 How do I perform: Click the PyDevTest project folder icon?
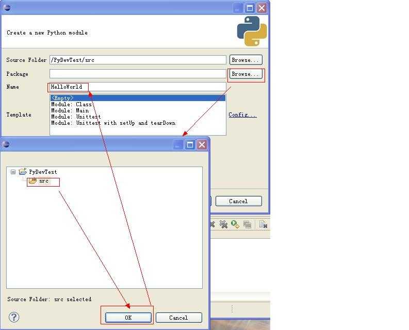23,171
